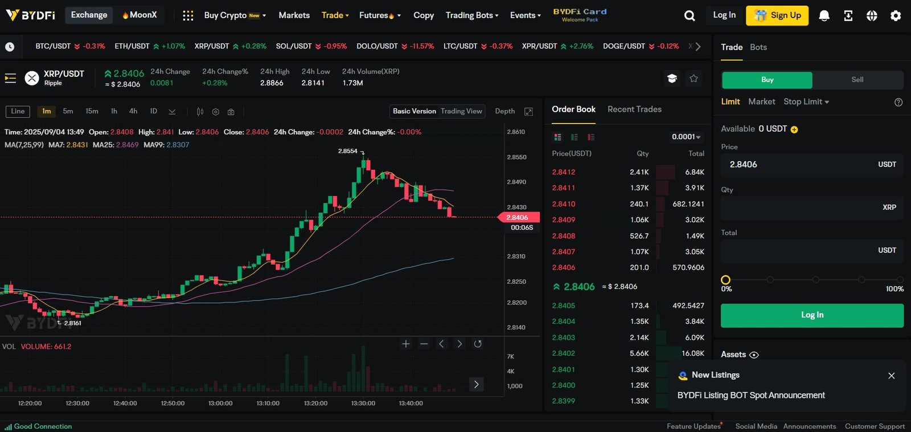The width and height of the screenshot is (911, 432).
Task: Select the 5m chart interval
Action: click(68, 111)
